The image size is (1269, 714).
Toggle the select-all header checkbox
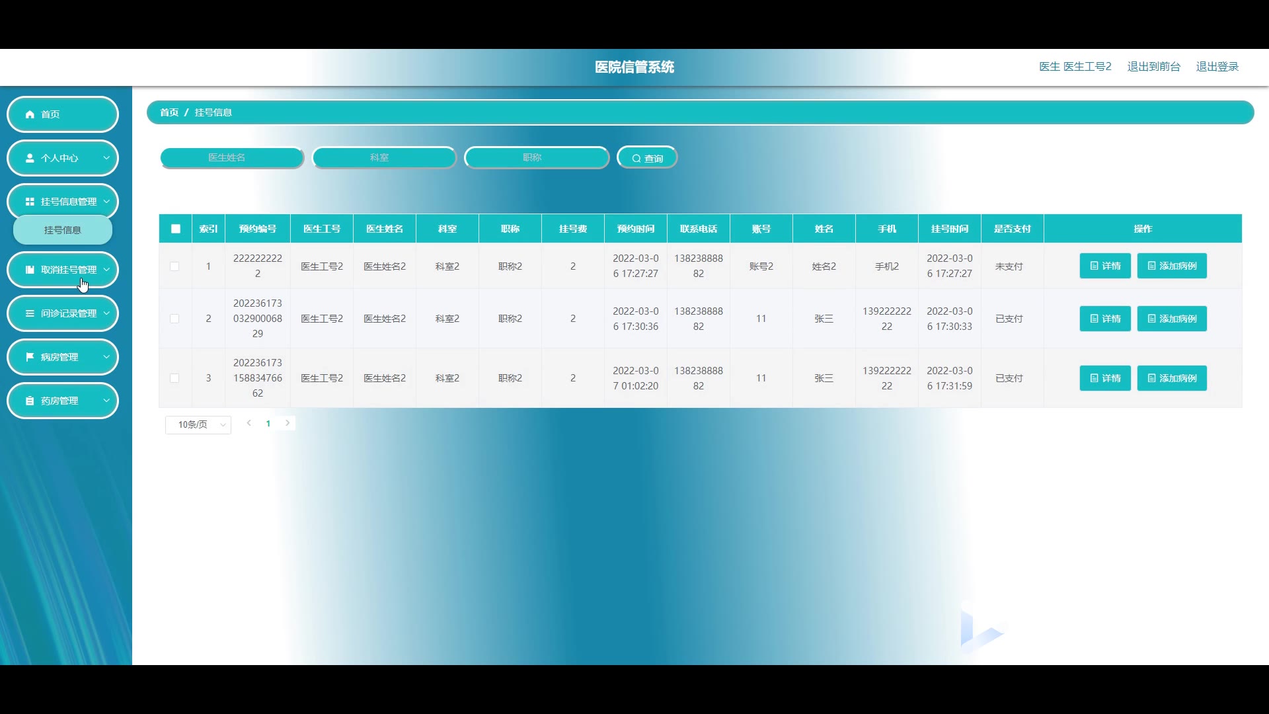[x=175, y=229]
